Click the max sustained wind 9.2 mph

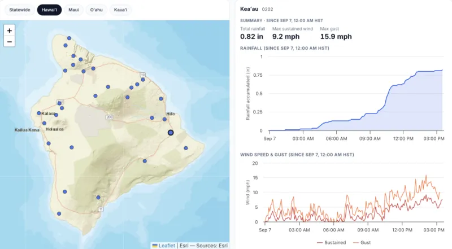(x=286, y=37)
